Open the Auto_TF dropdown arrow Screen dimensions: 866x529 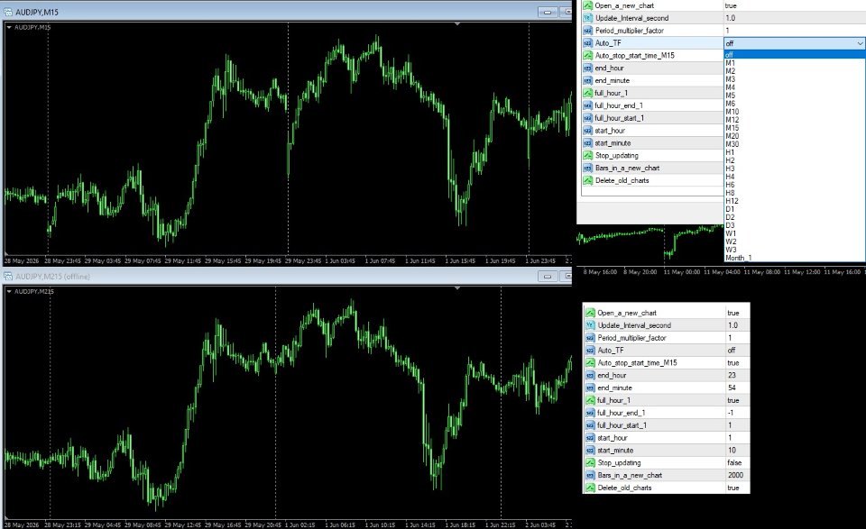[860, 43]
